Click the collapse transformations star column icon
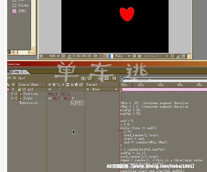Viewport: 207px width, 172px height. [x=54, y=85]
